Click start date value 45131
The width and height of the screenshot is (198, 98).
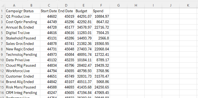[x=49, y=38]
